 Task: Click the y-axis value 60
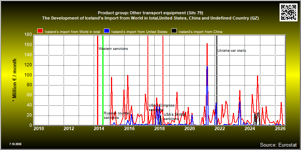[29, 95]
